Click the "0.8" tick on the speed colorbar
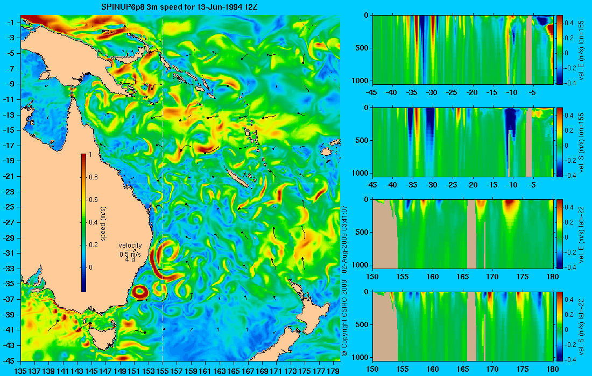Image resolution: width=592 pixels, height=376 pixels. pyautogui.click(x=93, y=177)
